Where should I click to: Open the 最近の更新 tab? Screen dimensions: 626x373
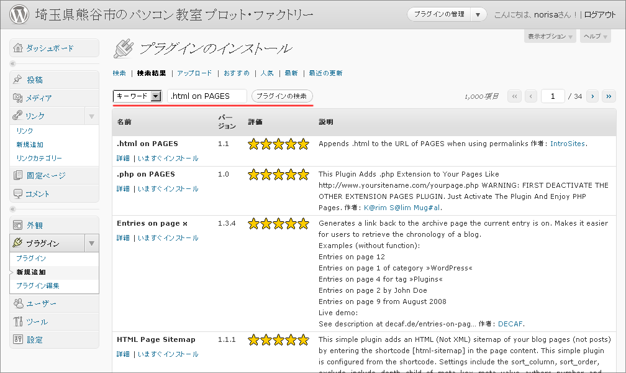point(326,73)
